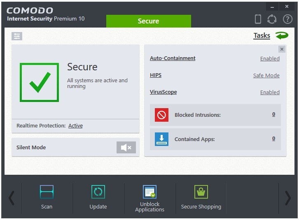Open Blocked Intrusions count link

(x=273, y=114)
